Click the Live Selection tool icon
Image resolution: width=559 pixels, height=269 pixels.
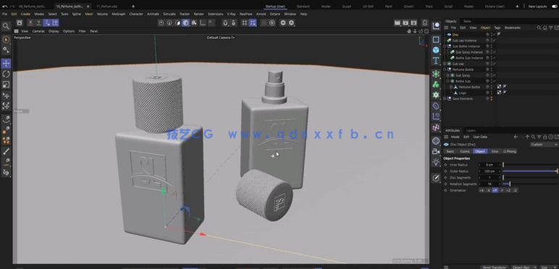click(x=6, y=40)
